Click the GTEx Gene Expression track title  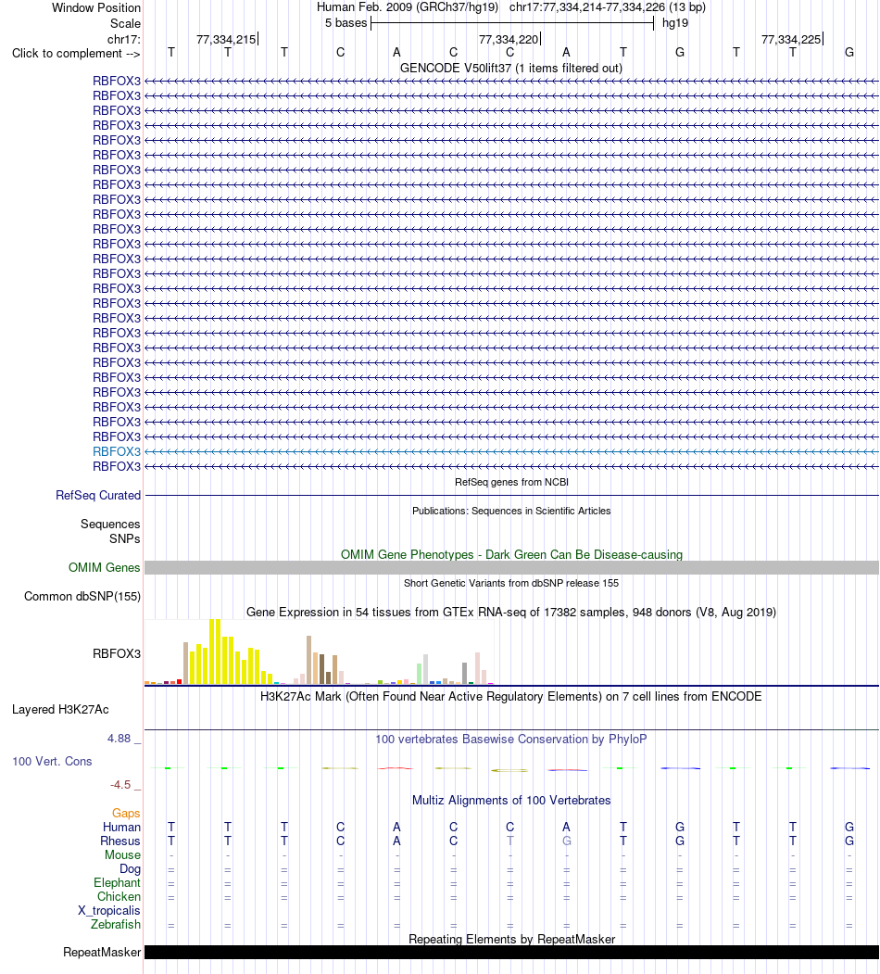pos(511,612)
